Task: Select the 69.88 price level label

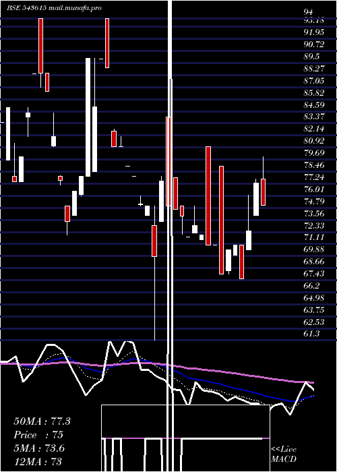Action: 314,249
